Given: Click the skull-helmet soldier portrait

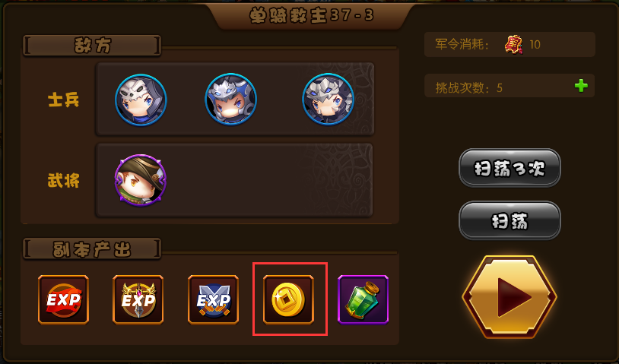Looking at the screenshot, I should pos(141,100).
